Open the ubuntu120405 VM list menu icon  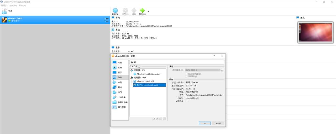[x=107, y=20]
